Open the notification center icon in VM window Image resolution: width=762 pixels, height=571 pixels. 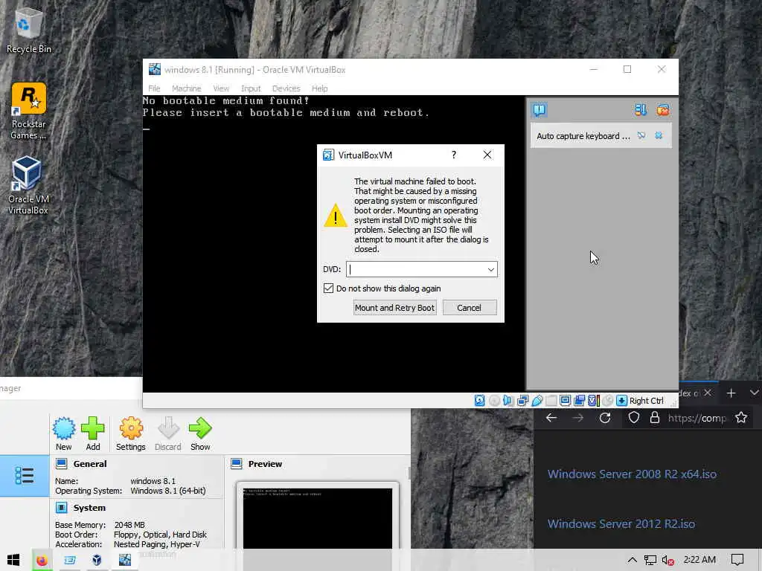[540, 110]
